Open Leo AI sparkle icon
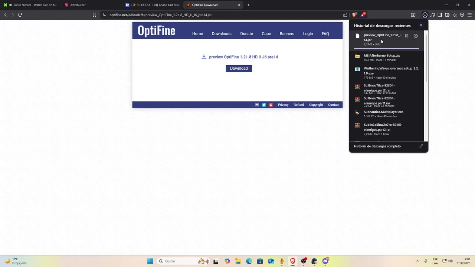This screenshot has width=475, height=267. coord(455,15)
